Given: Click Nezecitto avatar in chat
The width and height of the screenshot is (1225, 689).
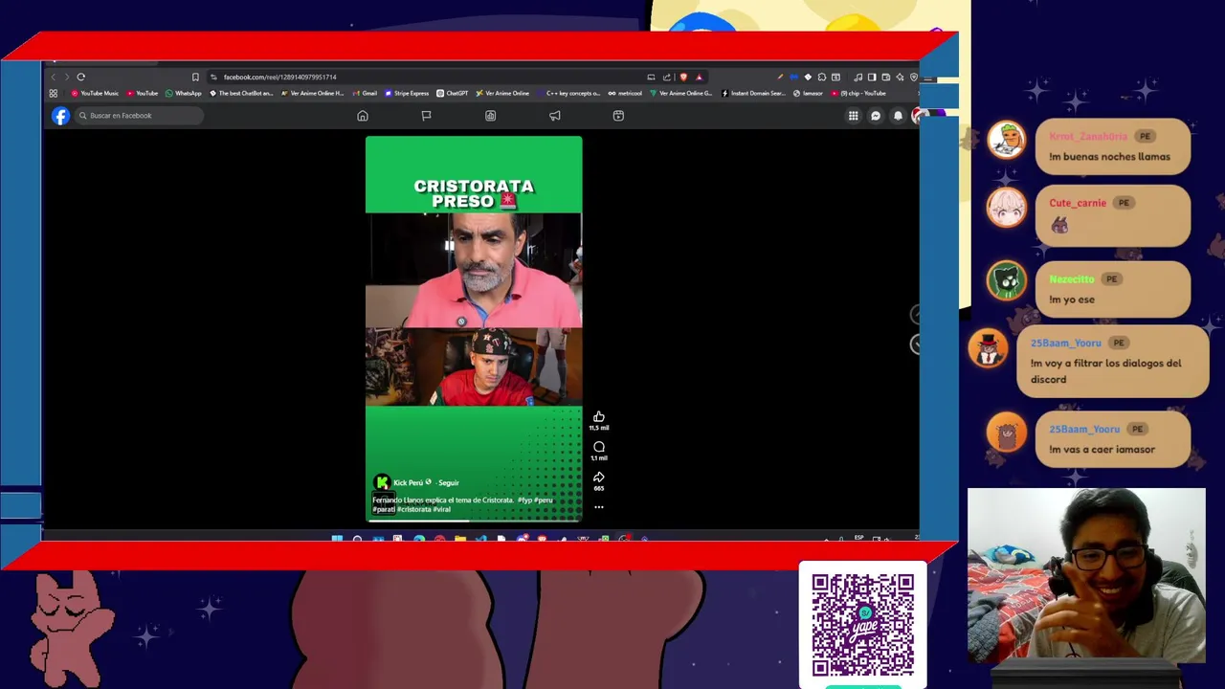Looking at the screenshot, I should [1006, 280].
